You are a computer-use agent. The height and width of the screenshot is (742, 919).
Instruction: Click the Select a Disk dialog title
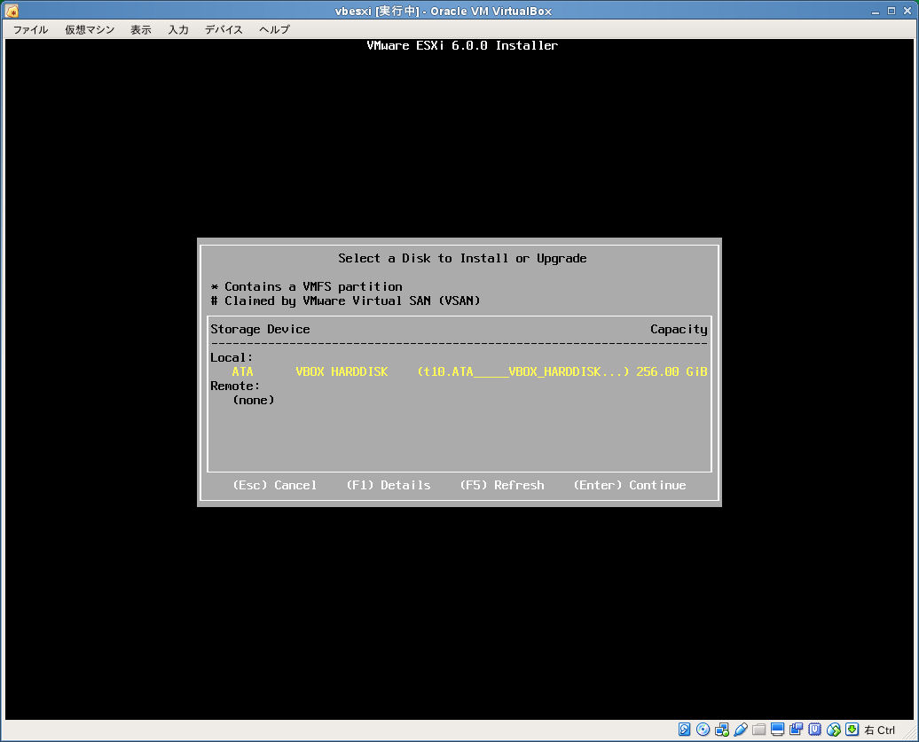462,258
